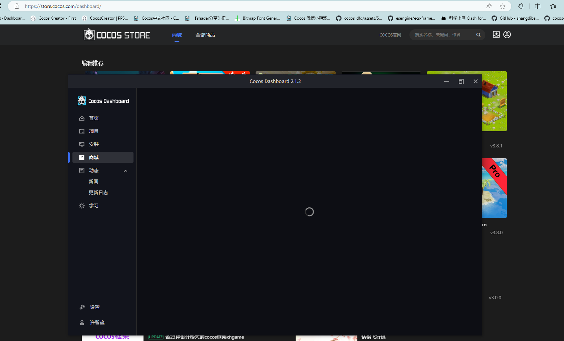This screenshot has width=564, height=341.
Task: Open the Bitmap Font Gener bookmark
Action: click(x=257, y=18)
